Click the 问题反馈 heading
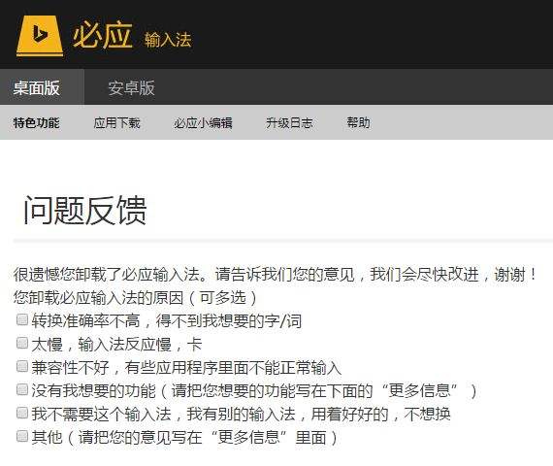This screenshot has width=553, height=466. 85,211
